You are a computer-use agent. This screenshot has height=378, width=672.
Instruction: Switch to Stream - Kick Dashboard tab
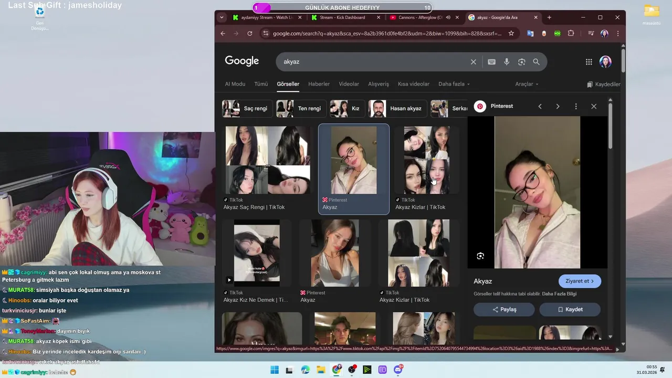point(345,17)
